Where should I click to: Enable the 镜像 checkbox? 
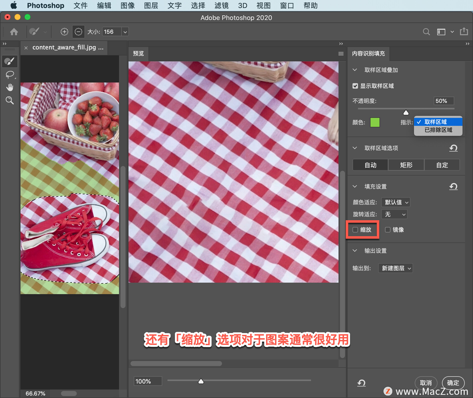388,230
